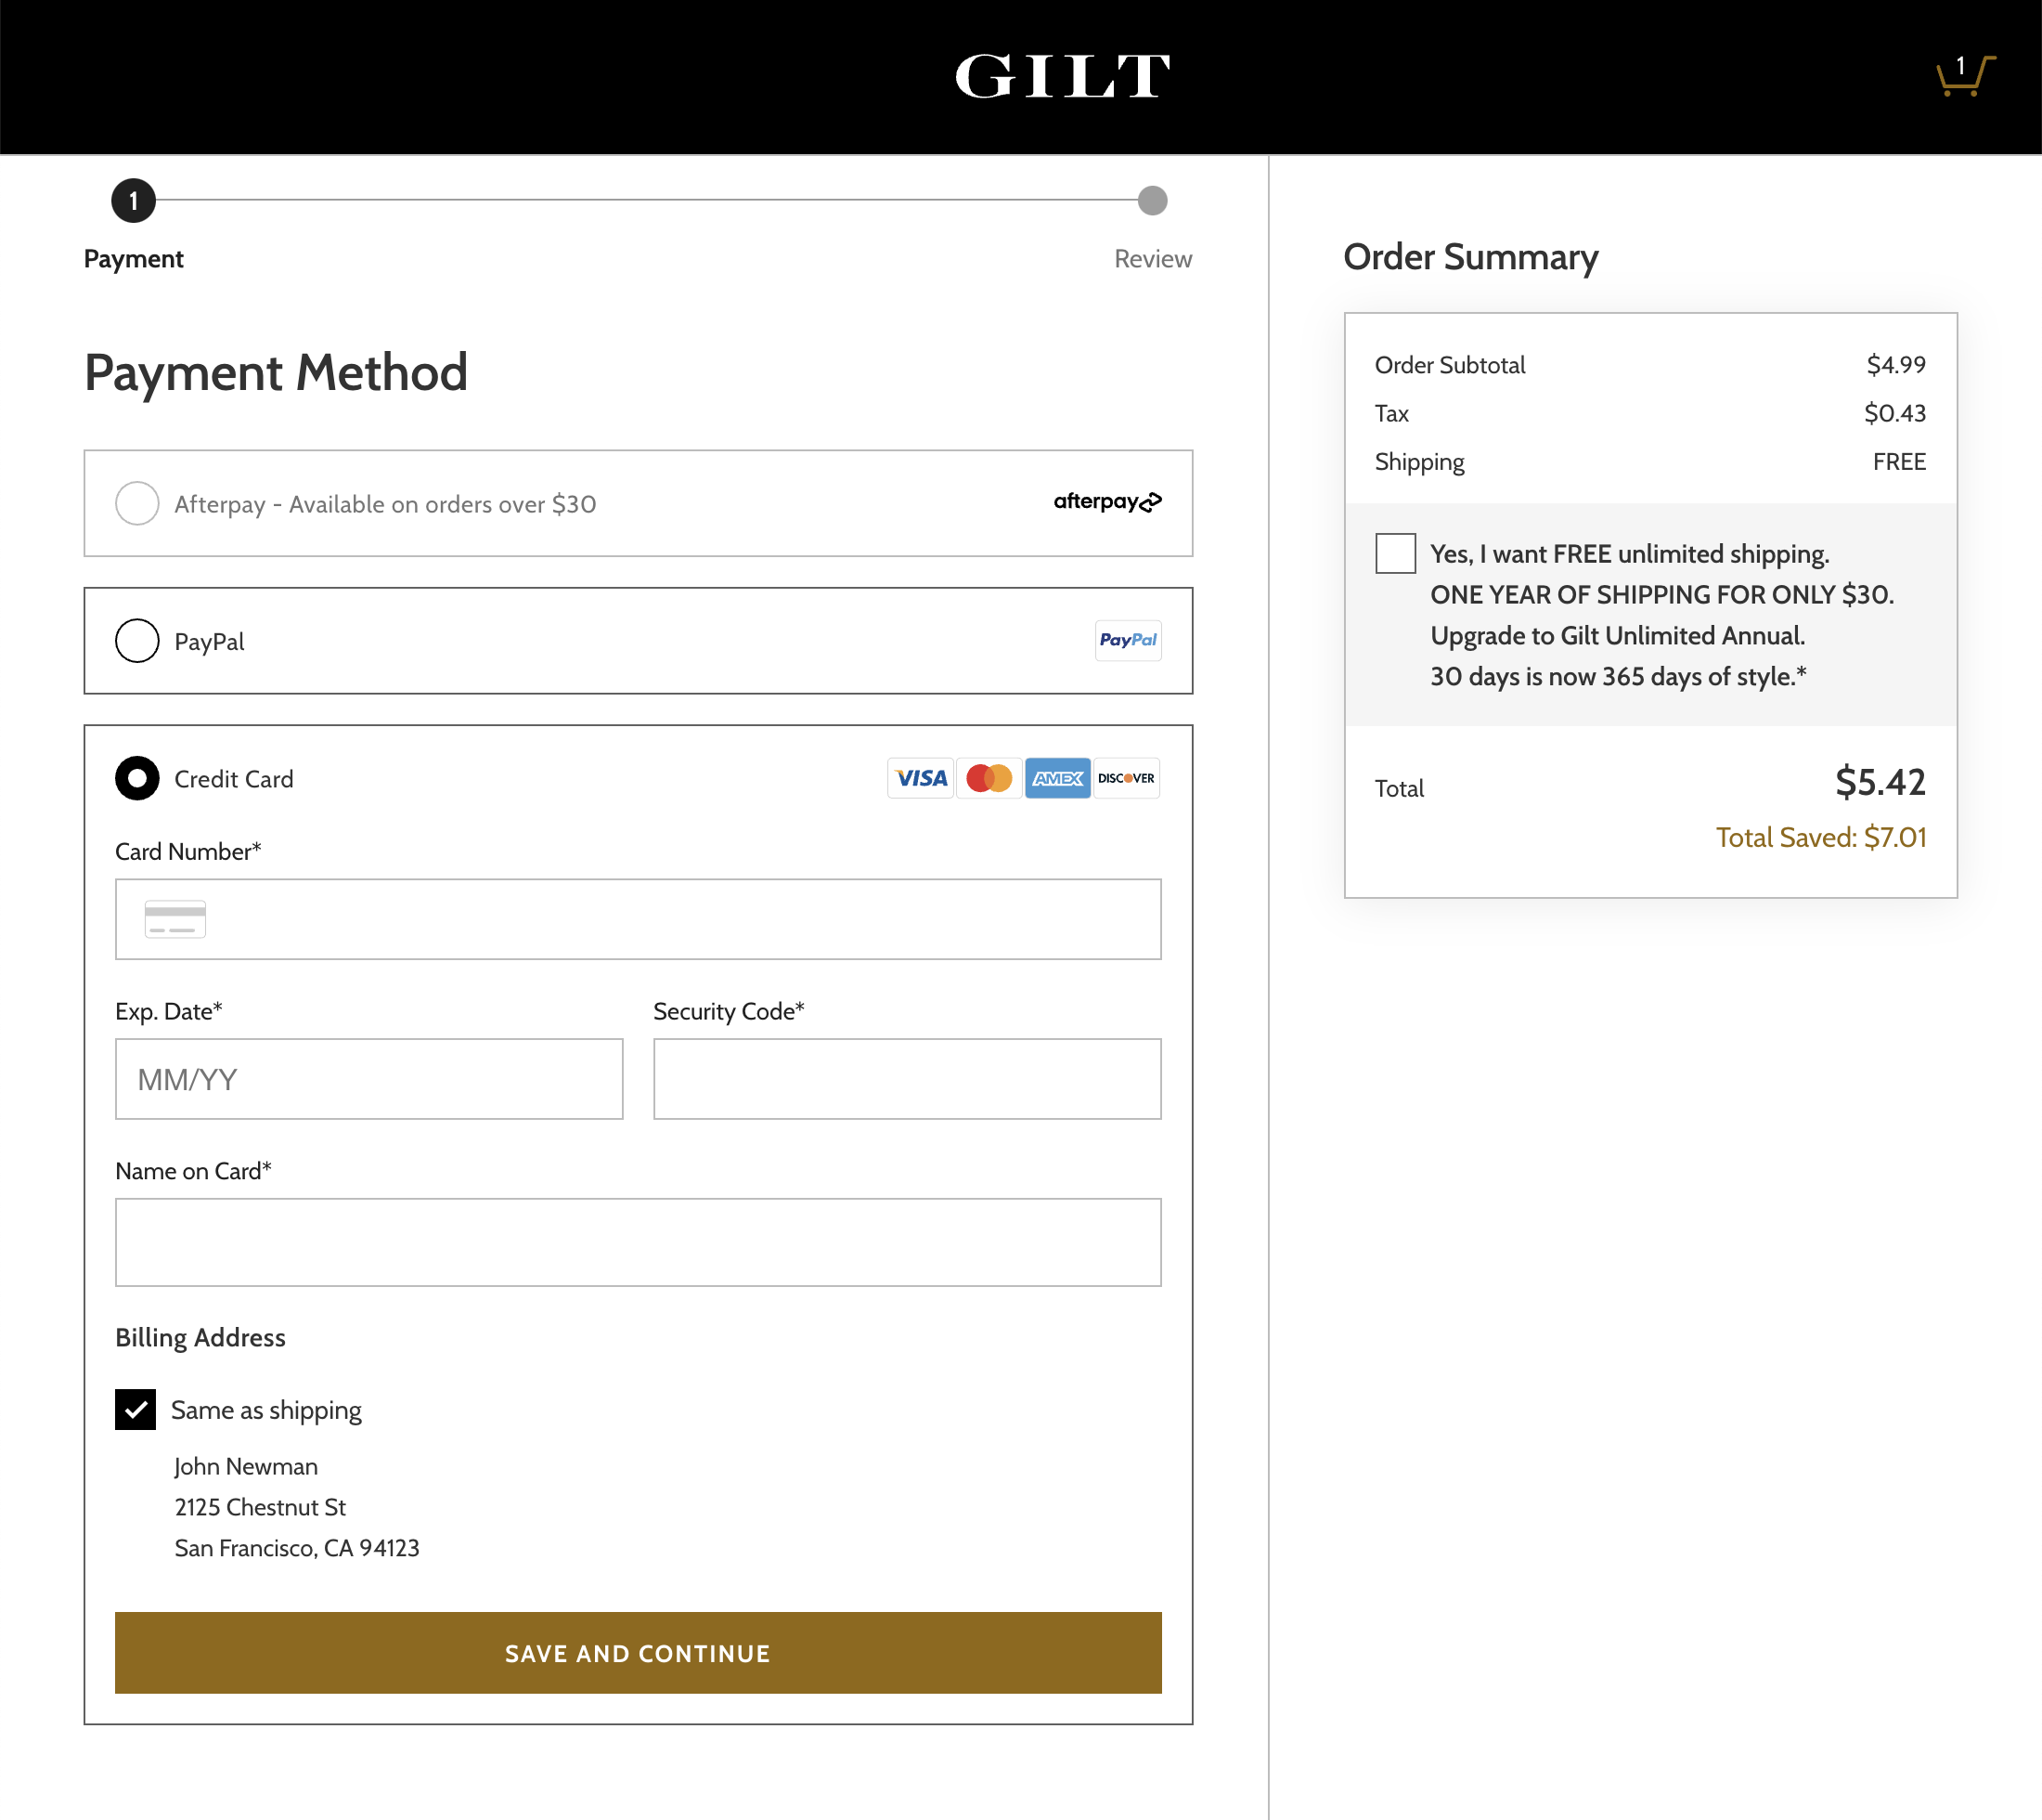The width and height of the screenshot is (2042, 1820).
Task: Click the Discover card icon
Action: pyautogui.click(x=1126, y=778)
